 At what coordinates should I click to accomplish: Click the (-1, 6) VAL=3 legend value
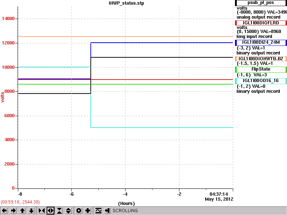coord(252,75)
